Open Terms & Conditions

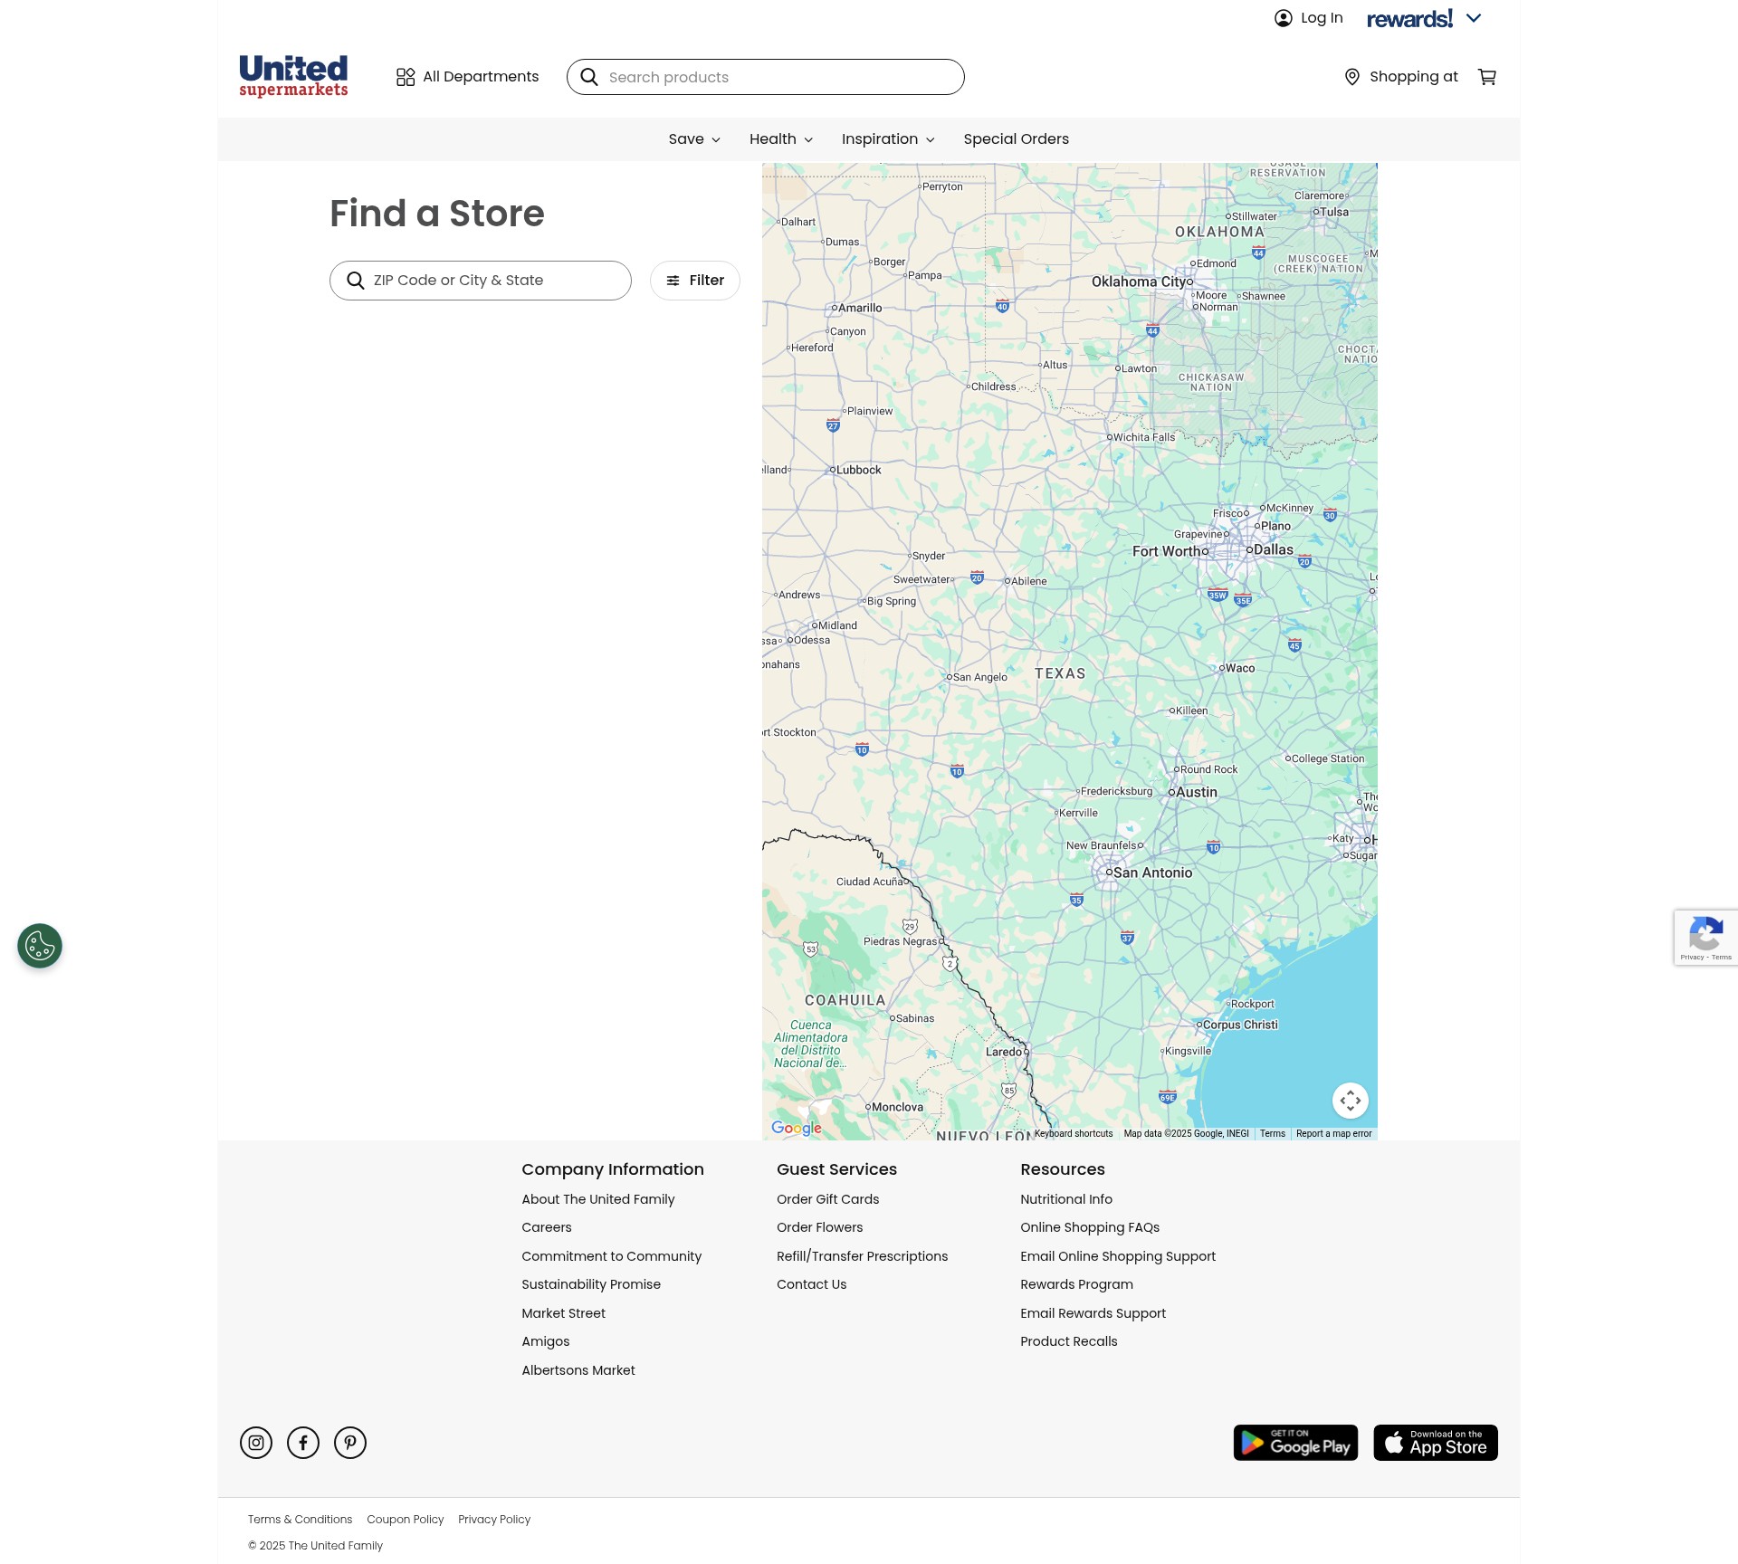click(x=300, y=1520)
